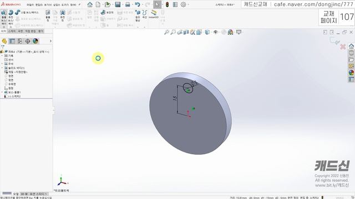Switch to DimXpertManager crosshair tab
The height and width of the screenshot is (199, 355).
pyautogui.click(x=28, y=41)
